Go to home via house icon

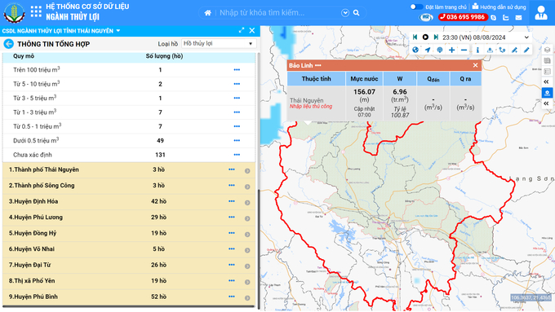[x=208, y=13]
